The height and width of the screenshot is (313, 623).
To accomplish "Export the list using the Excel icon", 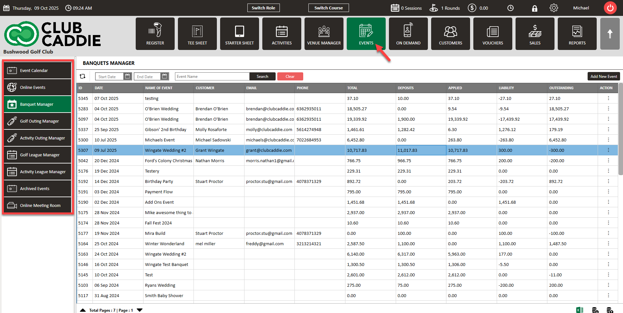I will click(579, 310).
